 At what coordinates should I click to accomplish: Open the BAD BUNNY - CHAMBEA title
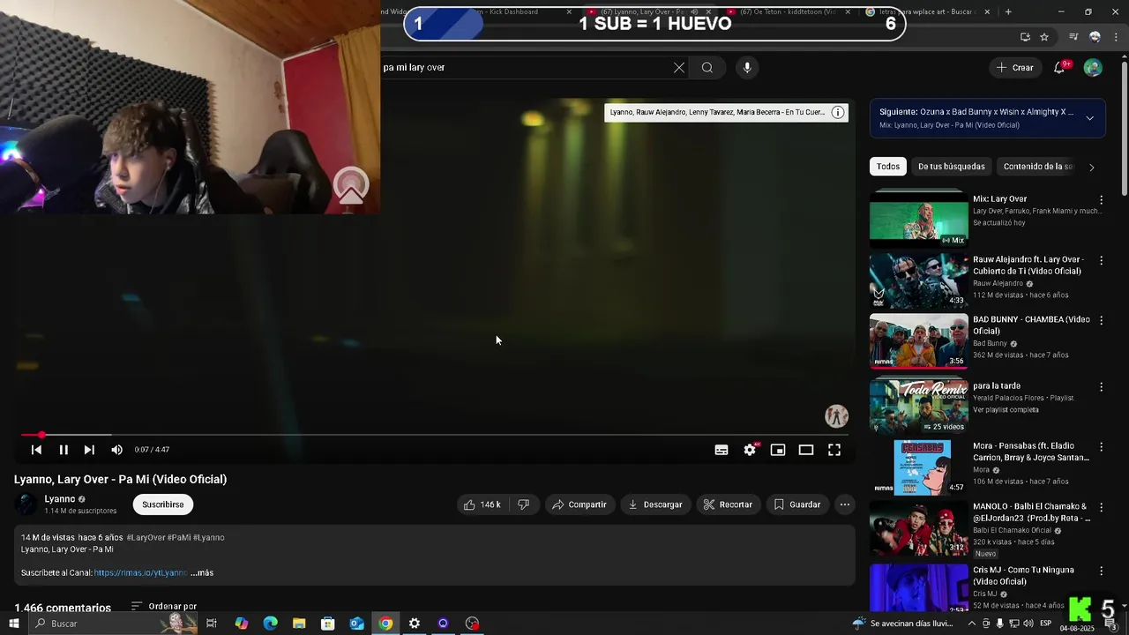[1031, 325]
